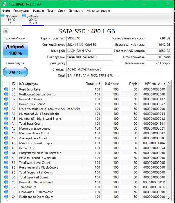The width and height of the screenshot is (175, 203).
Task: Click the attribute list vertical scrollbar thumb
Action: (169, 127)
